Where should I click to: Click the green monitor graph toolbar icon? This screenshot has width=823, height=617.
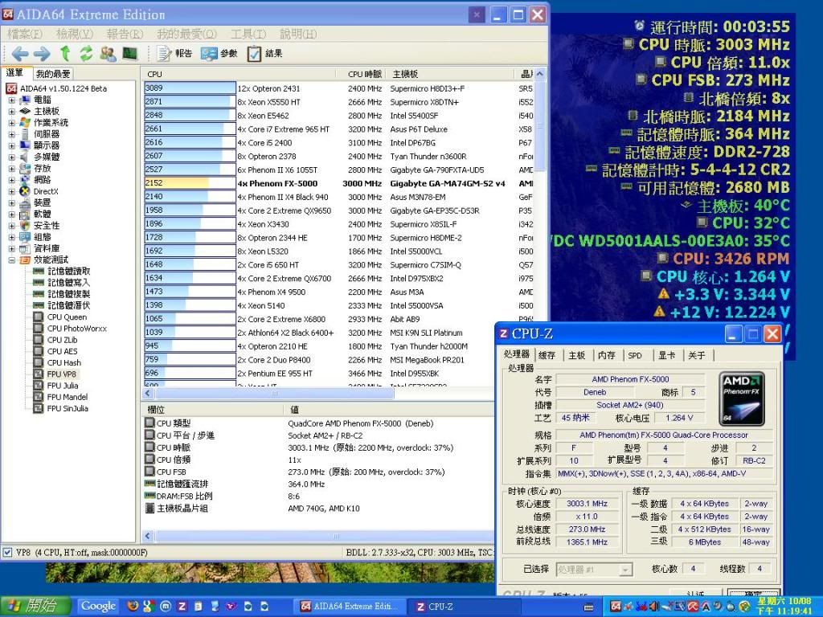[129, 54]
